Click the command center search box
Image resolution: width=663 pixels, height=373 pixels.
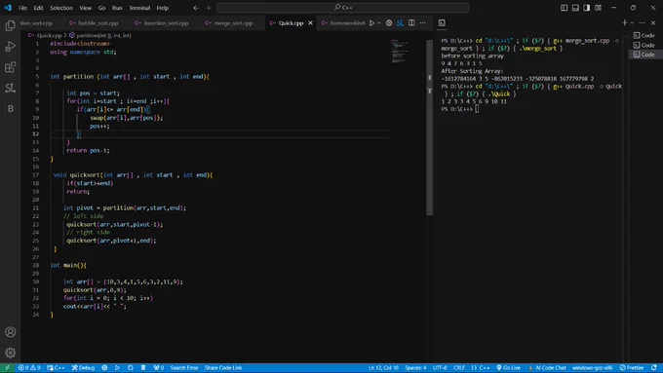(x=342, y=8)
